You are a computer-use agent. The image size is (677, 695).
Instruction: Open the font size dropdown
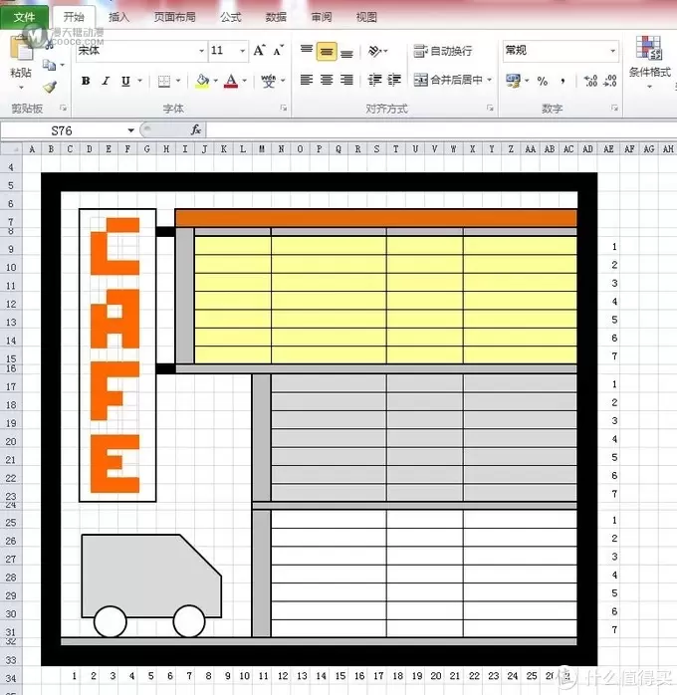click(x=242, y=51)
